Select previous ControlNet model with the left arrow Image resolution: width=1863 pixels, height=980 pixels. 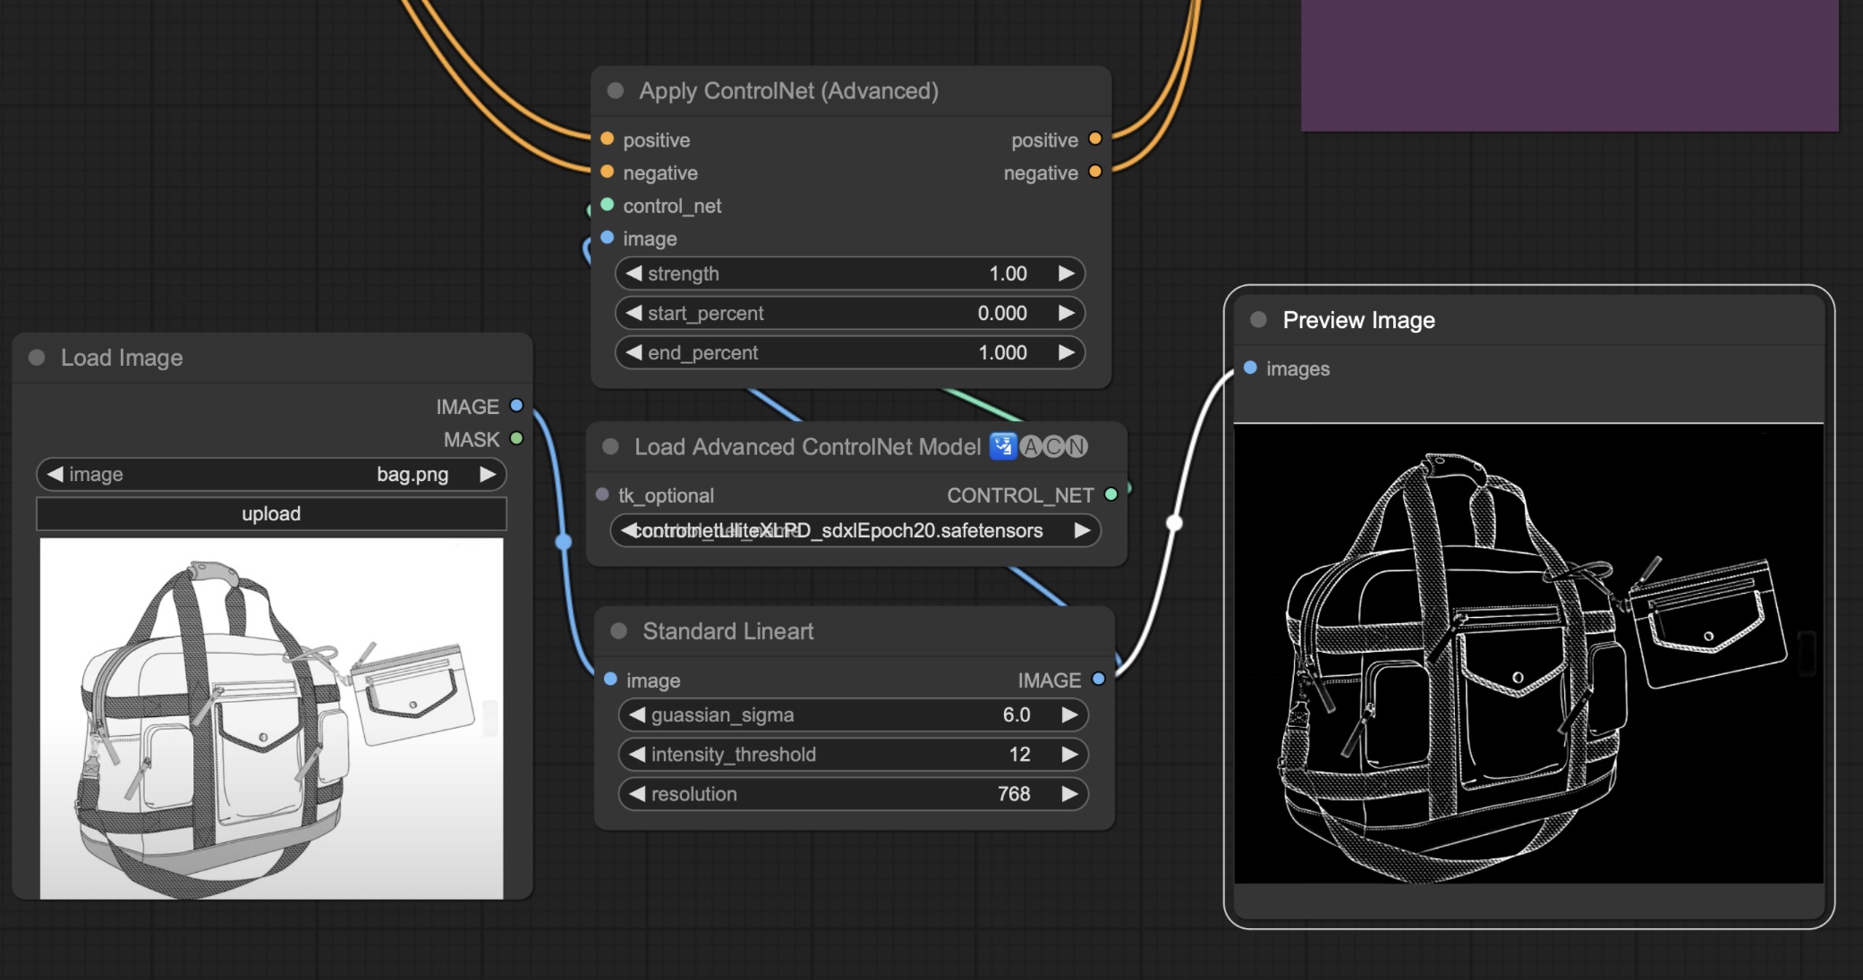point(628,530)
